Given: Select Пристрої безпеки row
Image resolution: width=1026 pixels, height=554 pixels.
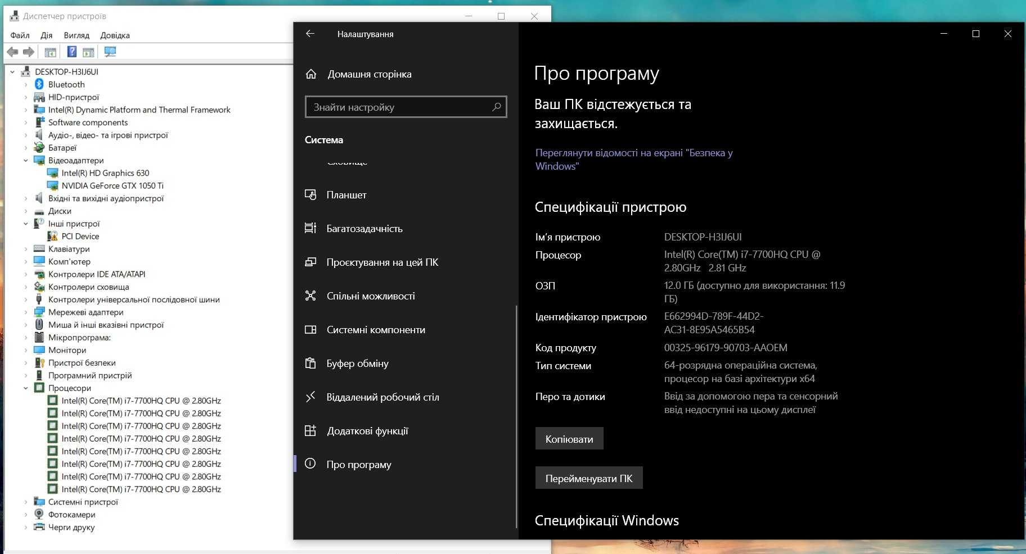Looking at the screenshot, I should pyautogui.click(x=82, y=362).
